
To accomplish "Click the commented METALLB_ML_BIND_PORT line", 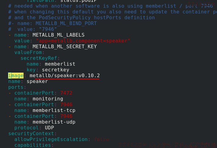I will click(x=53, y=23).
